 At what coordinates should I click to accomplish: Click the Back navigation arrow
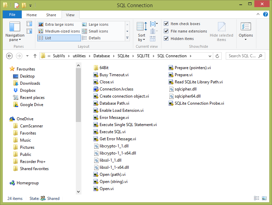(9, 56)
